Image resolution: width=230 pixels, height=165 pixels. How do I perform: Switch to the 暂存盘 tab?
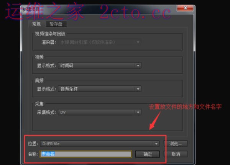pyautogui.click(x=56, y=24)
